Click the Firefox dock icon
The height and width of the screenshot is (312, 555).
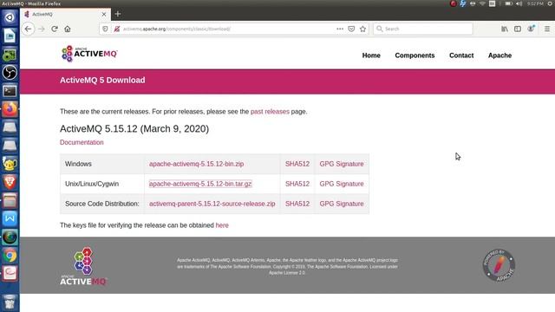[x=10, y=109]
